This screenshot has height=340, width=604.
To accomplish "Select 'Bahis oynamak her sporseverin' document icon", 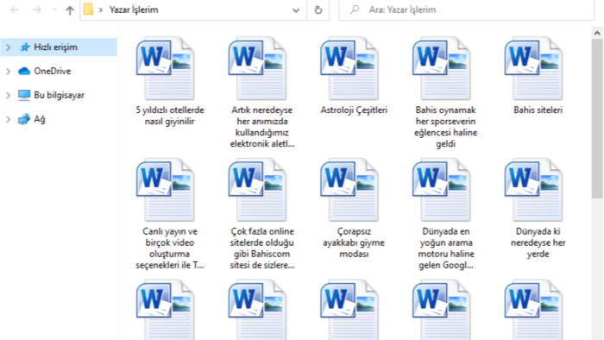I will (442, 69).
